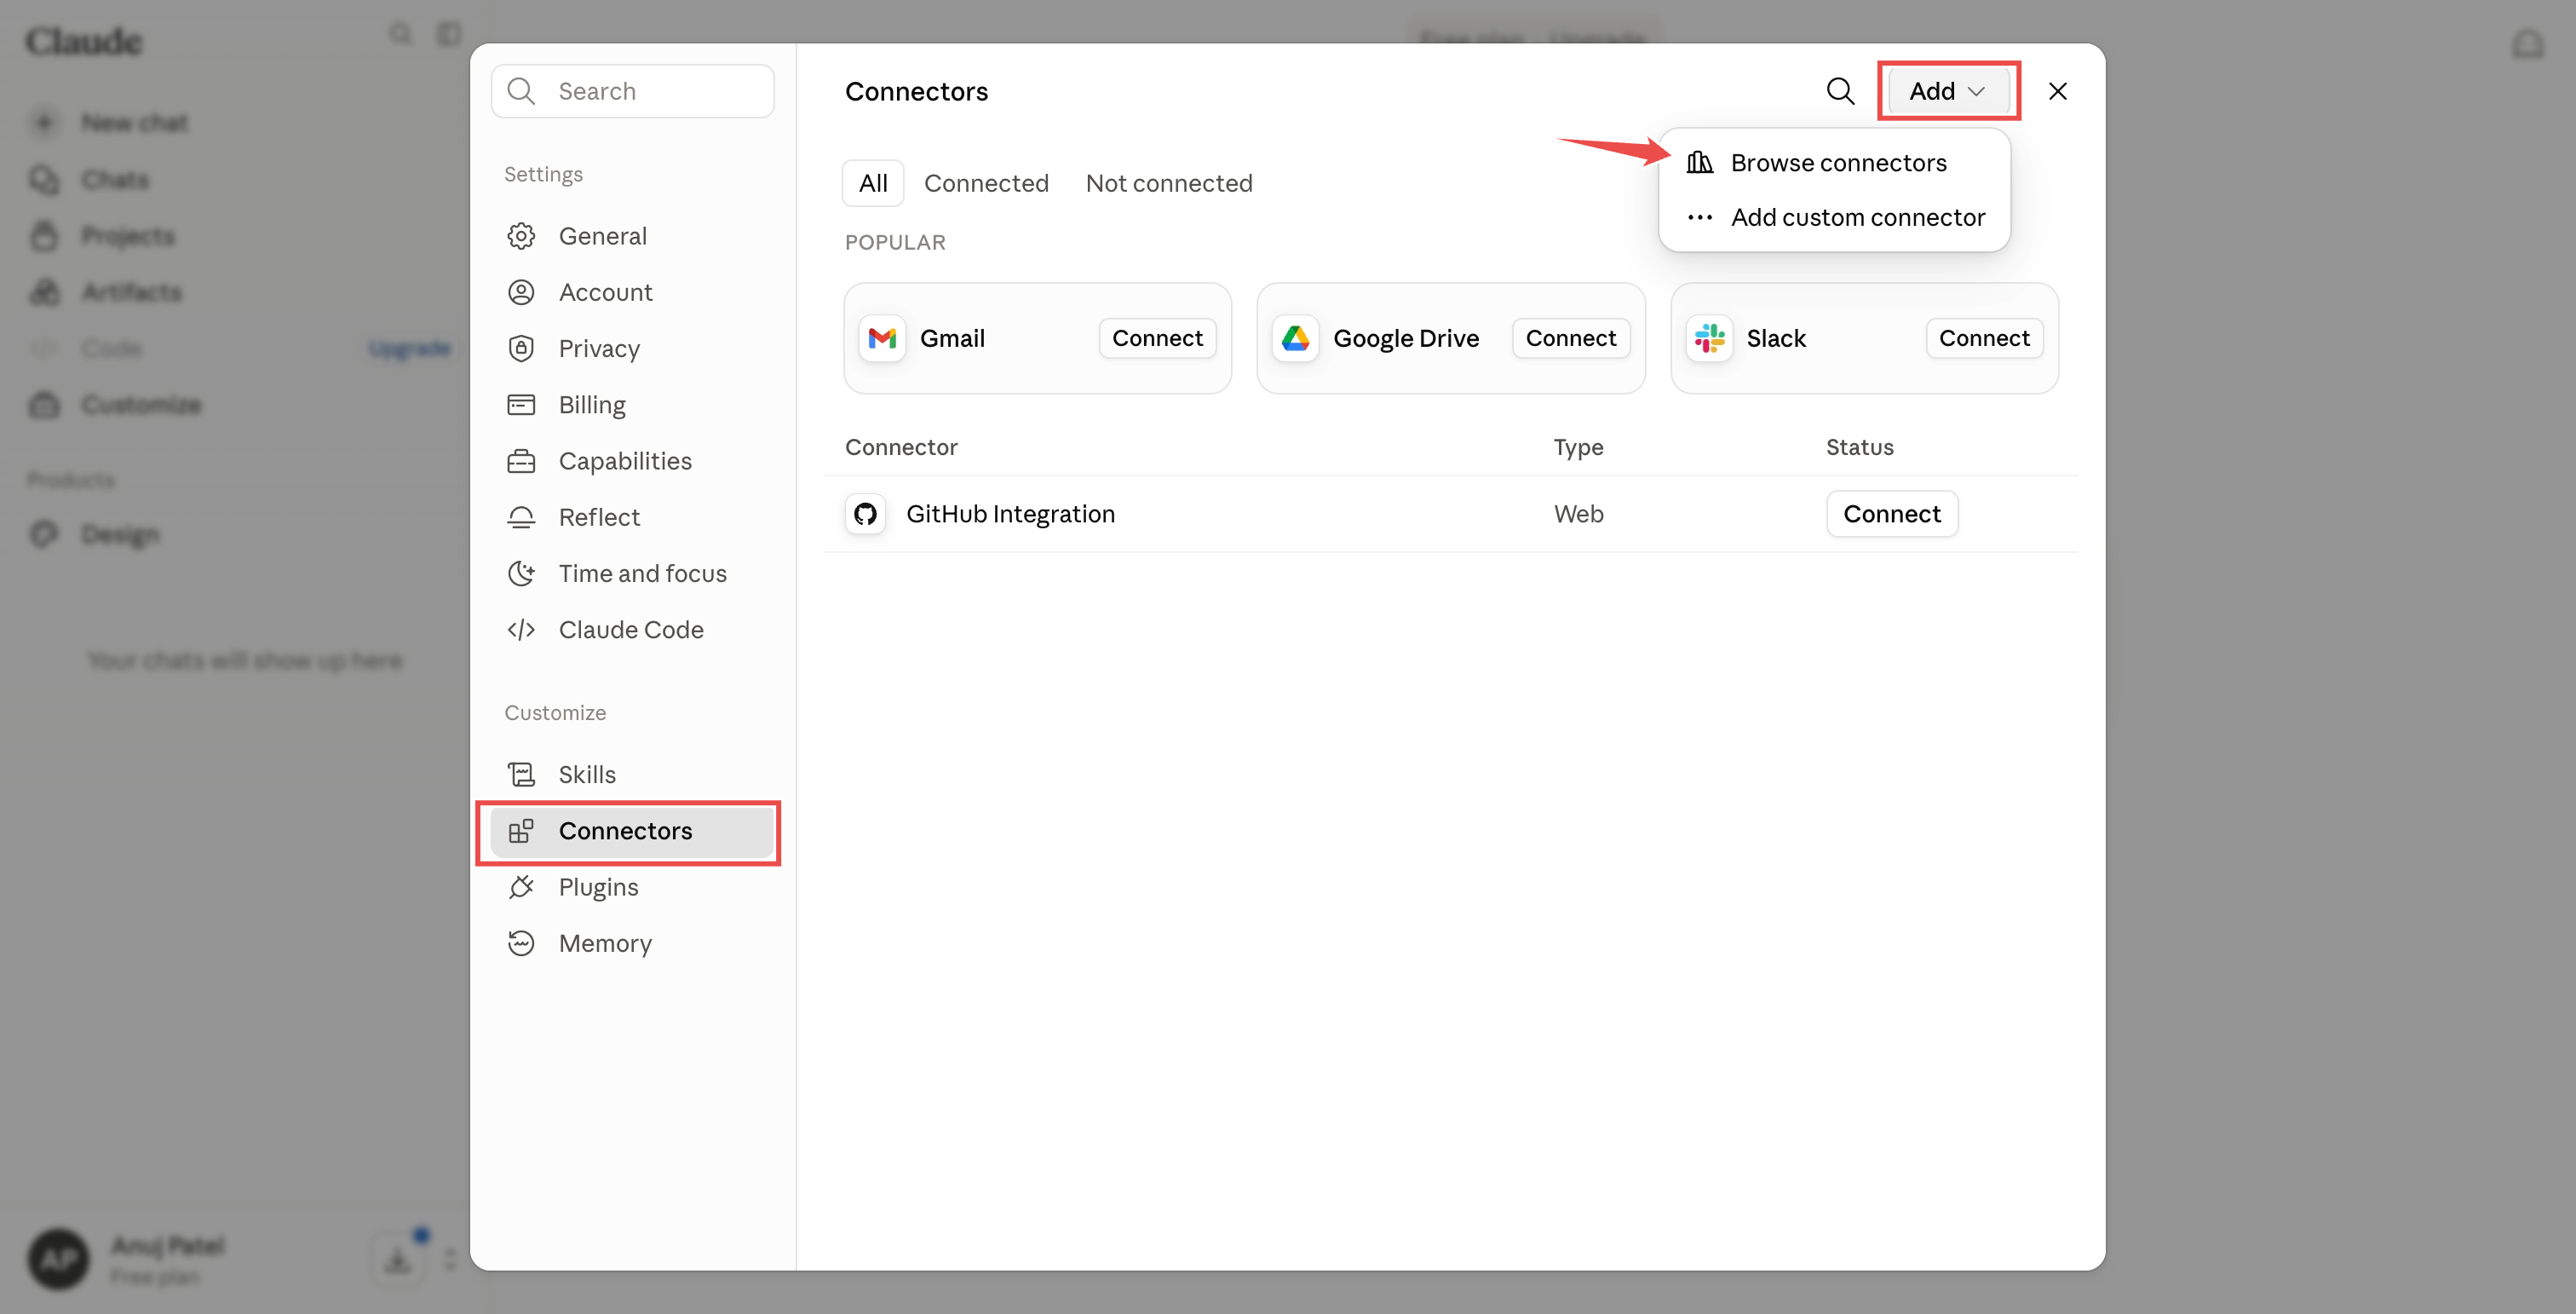Click the Connectors grid icon
This screenshot has width=2576, height=1314.
click(521, 831)
